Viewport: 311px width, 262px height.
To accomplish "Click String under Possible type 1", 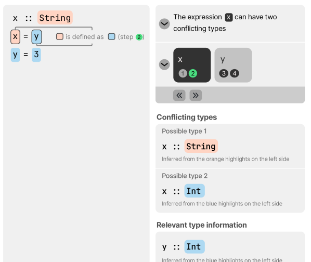I will [x=201, y=146].
